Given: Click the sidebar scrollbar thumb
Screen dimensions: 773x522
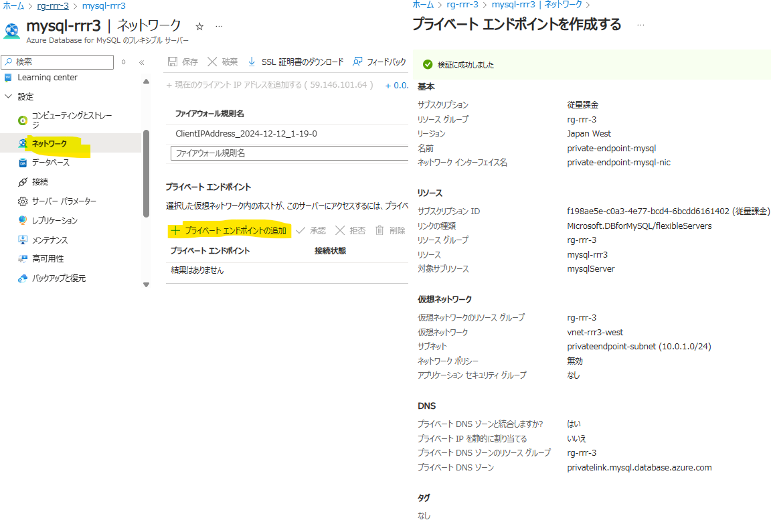Looking at the screenshot, I should coord(146,173).
